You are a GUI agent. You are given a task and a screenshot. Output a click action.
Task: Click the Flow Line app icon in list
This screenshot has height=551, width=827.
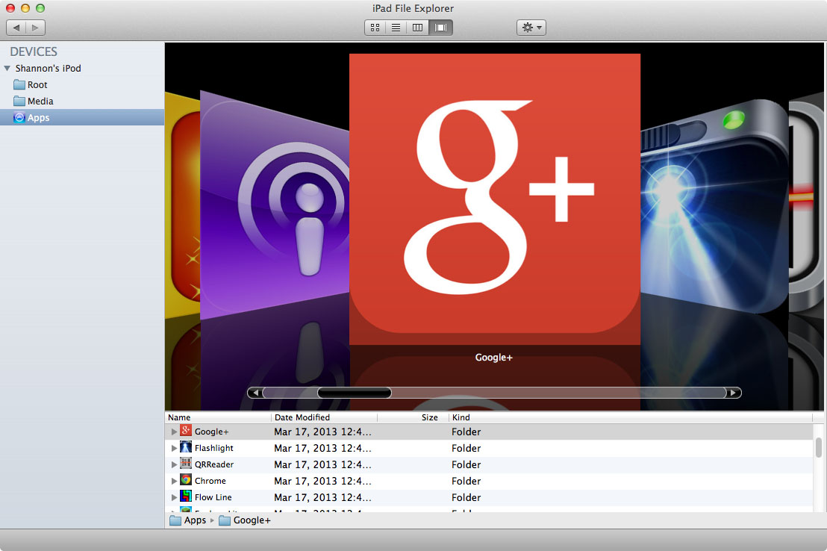point(186,496)
